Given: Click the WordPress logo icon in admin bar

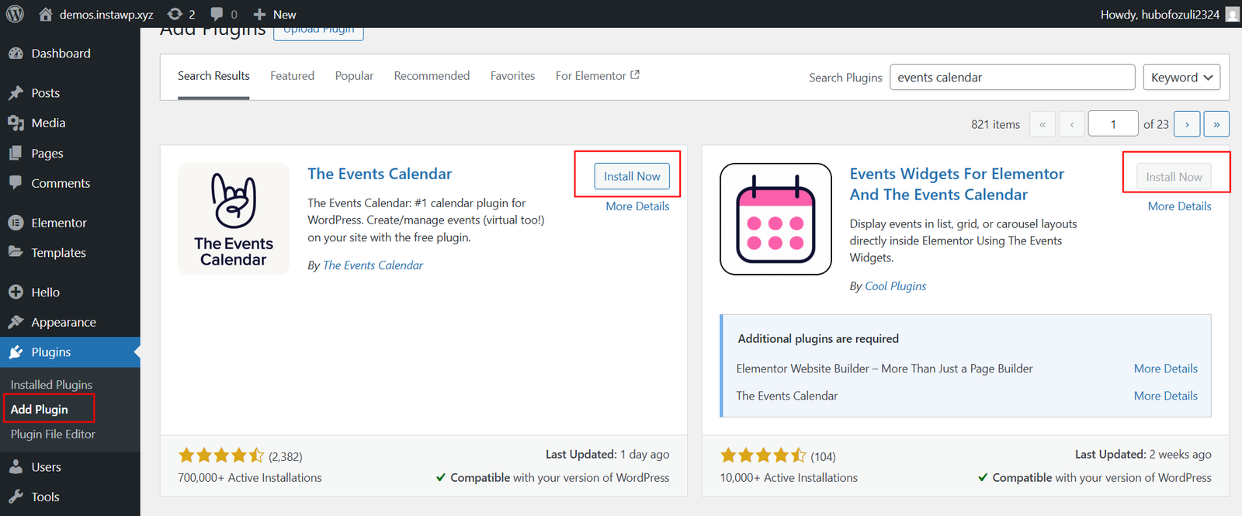Looking at the screenshot, I should [x=16, y=14].
